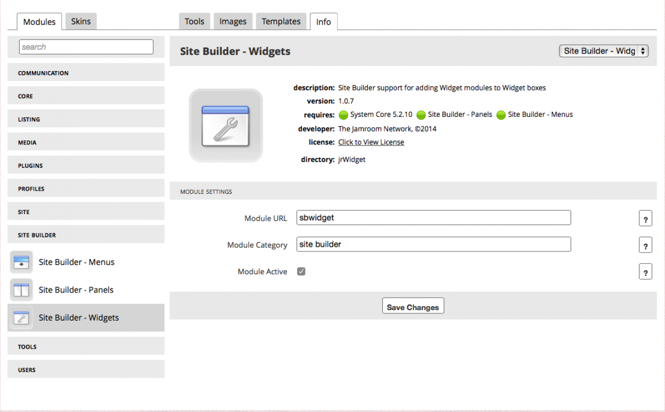Expand the Media module category
This screenshot has width=665, height=412.
point(86,142)
